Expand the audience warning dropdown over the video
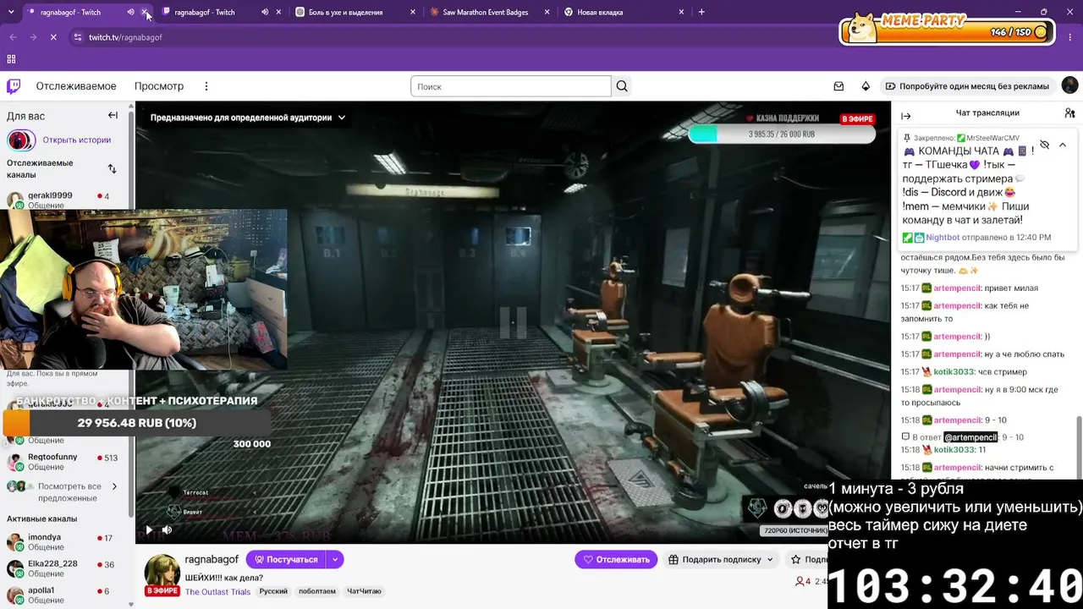 coord(248,118)
